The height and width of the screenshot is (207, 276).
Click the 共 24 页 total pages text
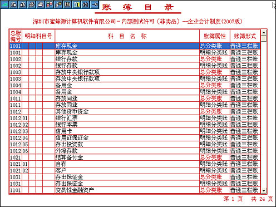coord(262,199)
